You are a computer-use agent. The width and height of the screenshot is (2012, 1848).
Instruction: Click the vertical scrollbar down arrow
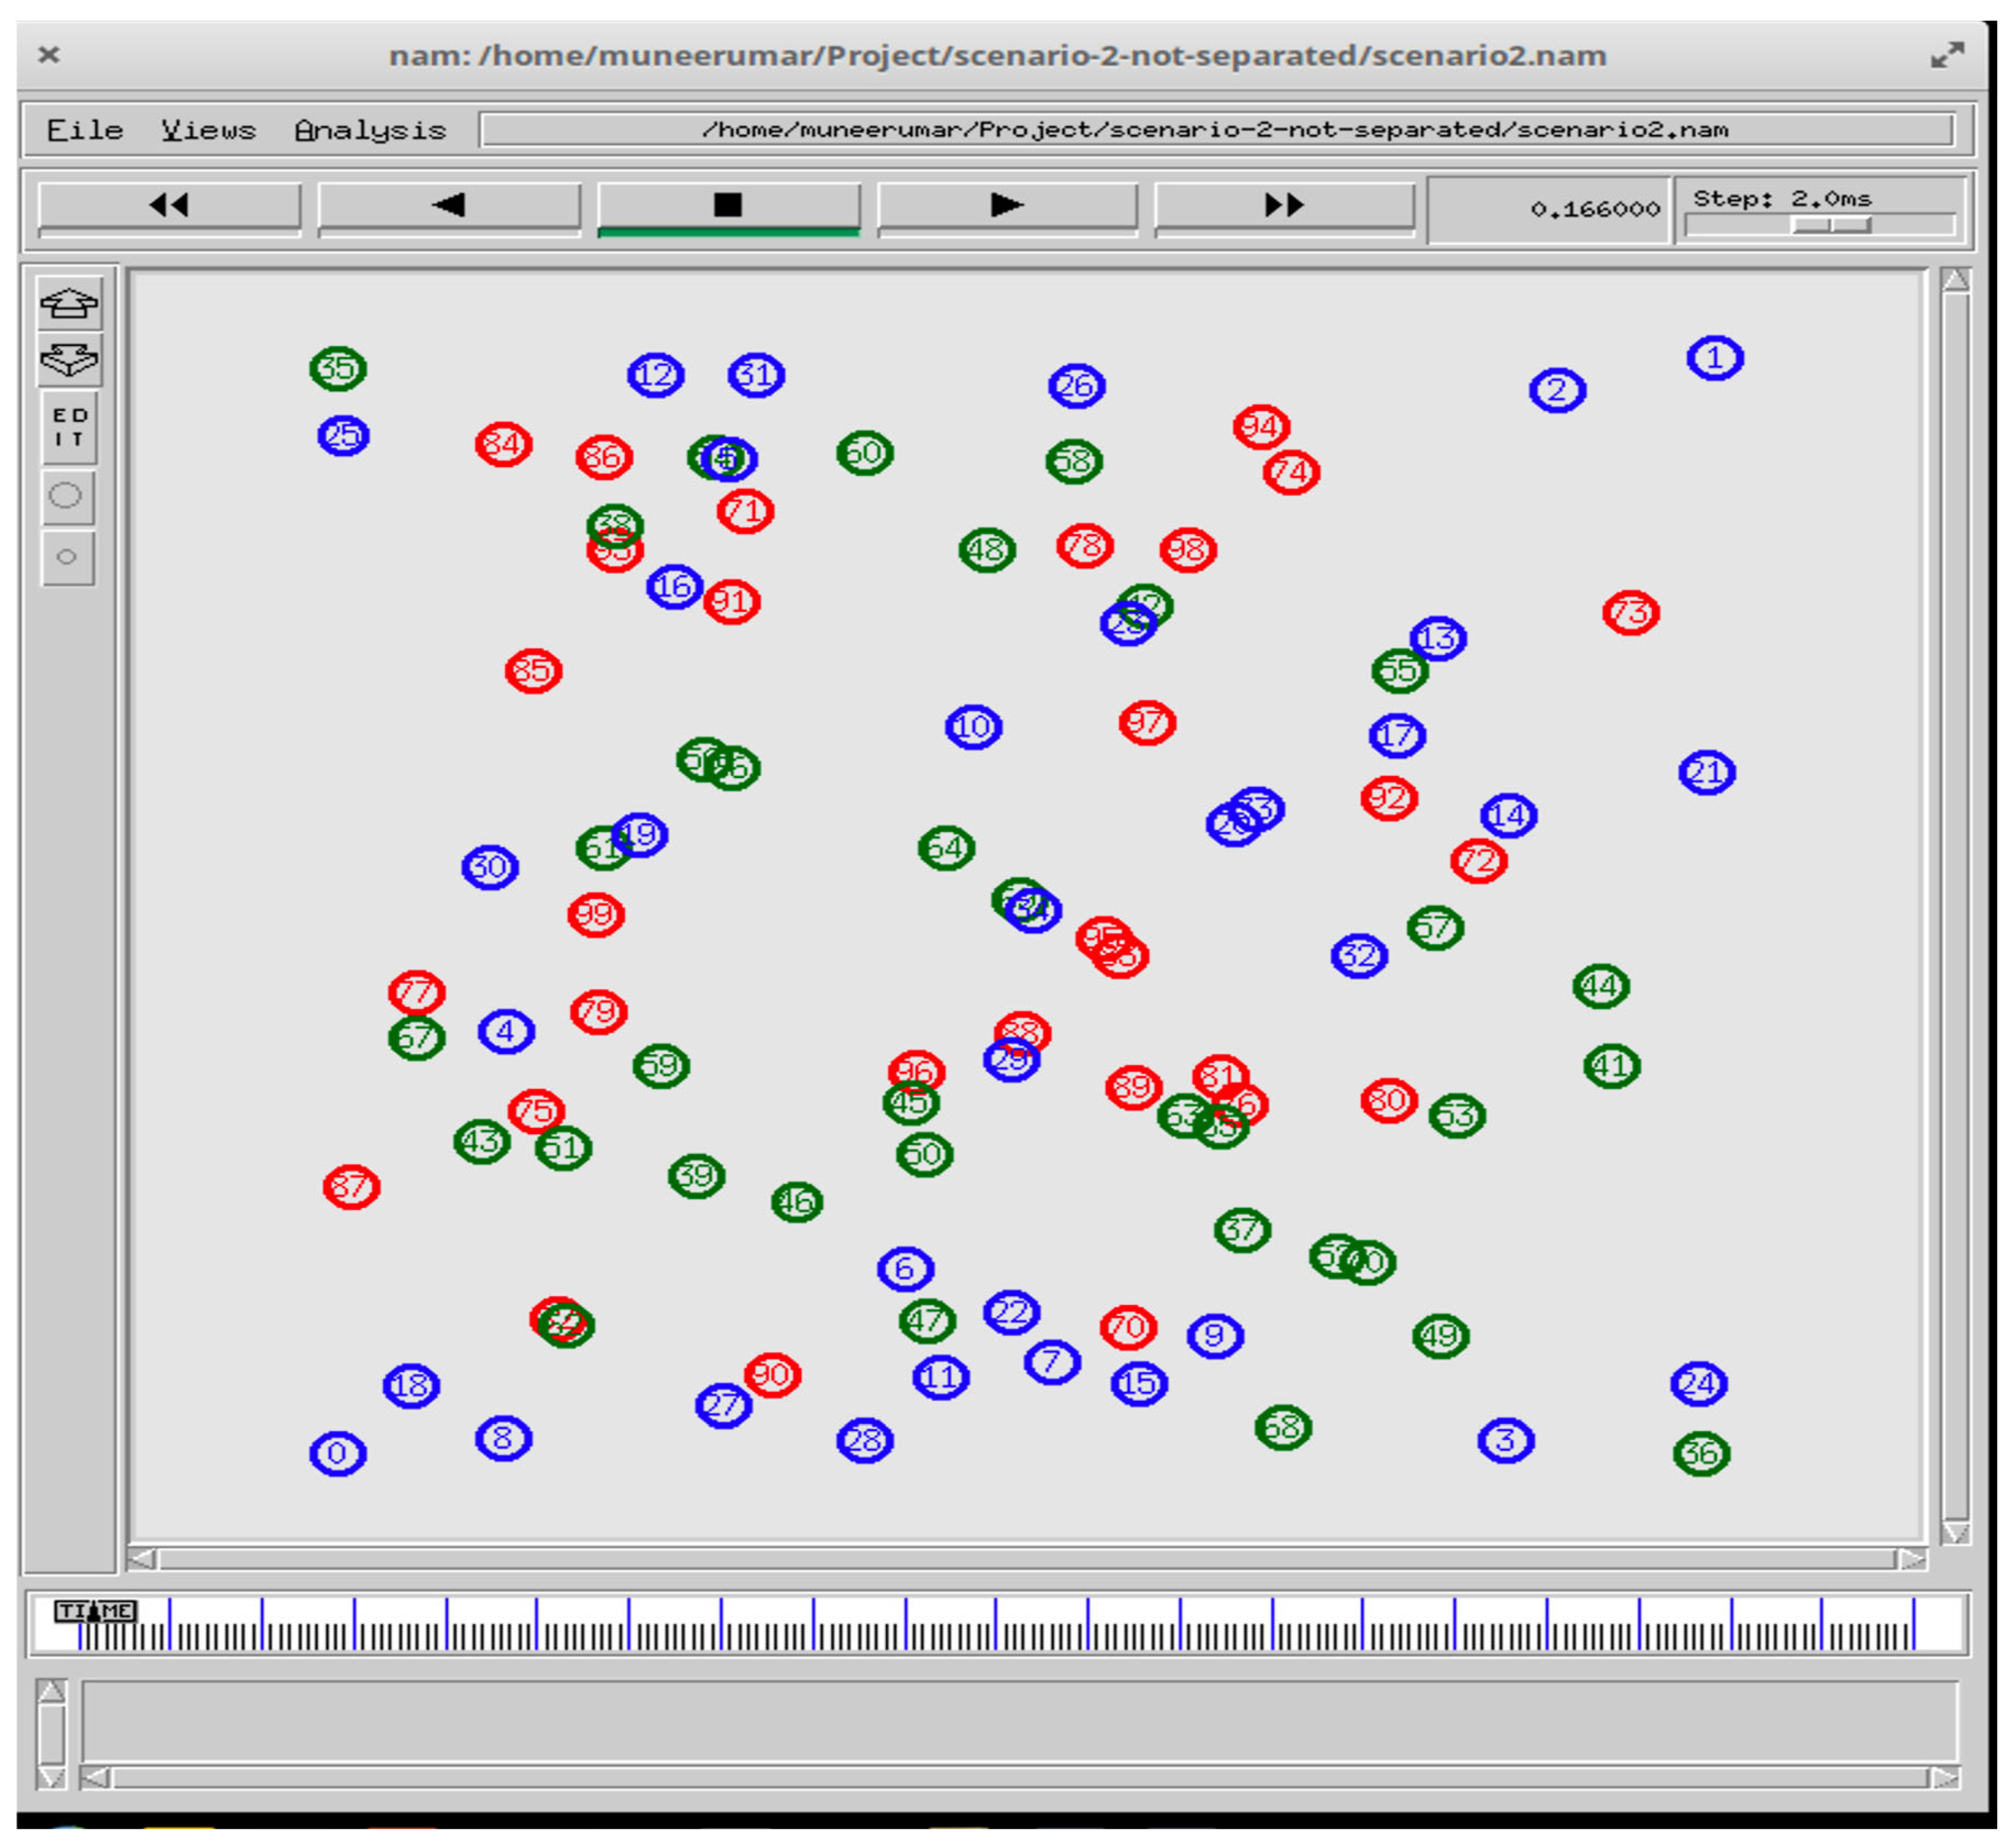(x=1955, y=1533)
